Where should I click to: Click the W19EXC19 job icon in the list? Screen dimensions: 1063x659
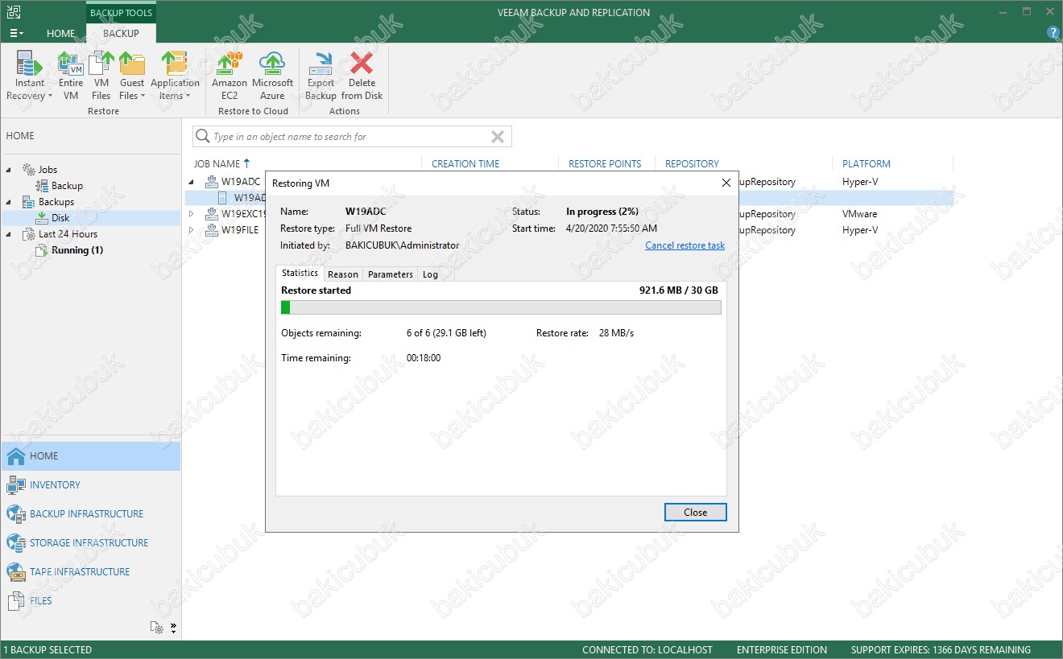click(212, 214)
